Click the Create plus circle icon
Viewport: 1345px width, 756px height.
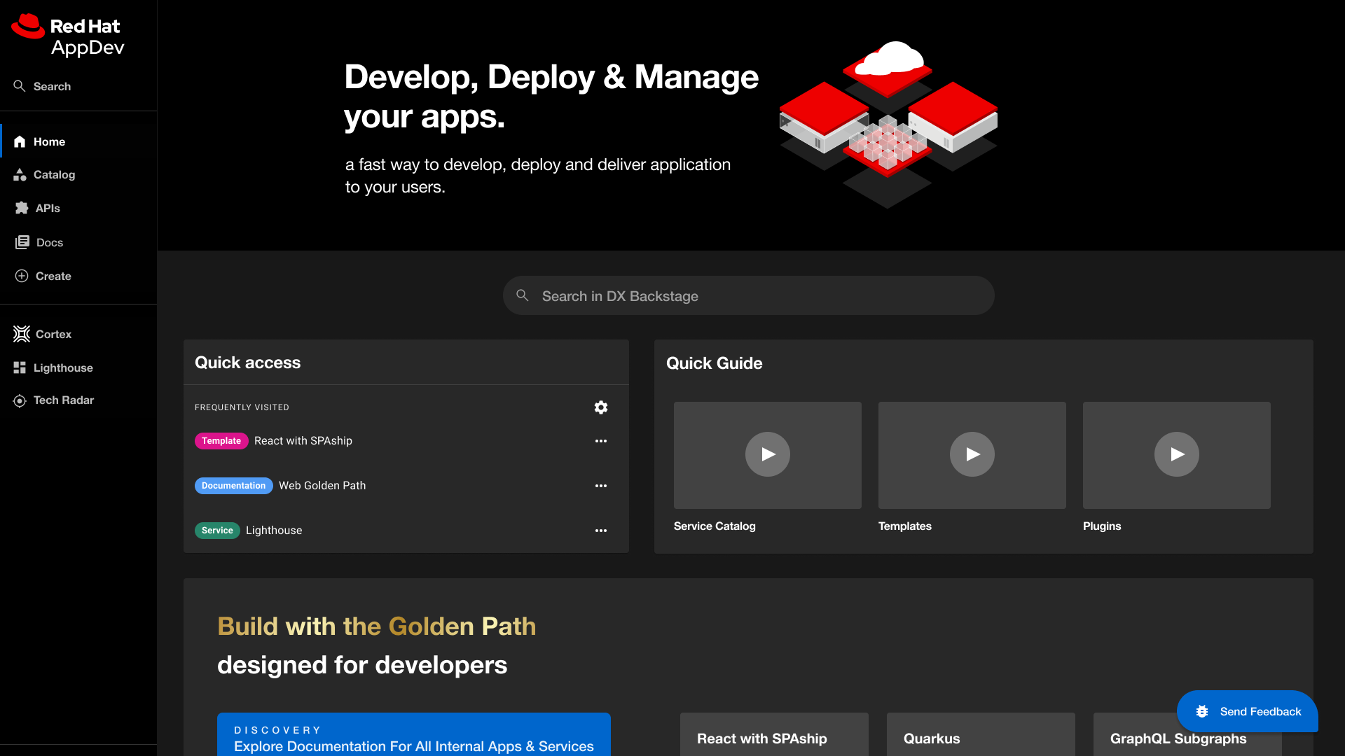tap(22, 276)
